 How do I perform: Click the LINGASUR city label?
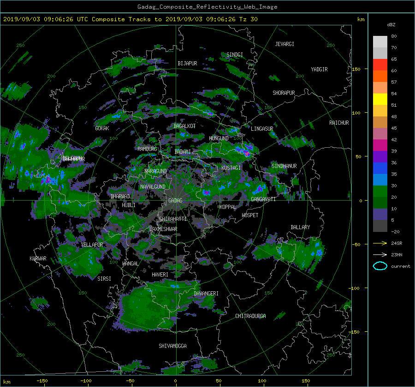tap(262, 129)
